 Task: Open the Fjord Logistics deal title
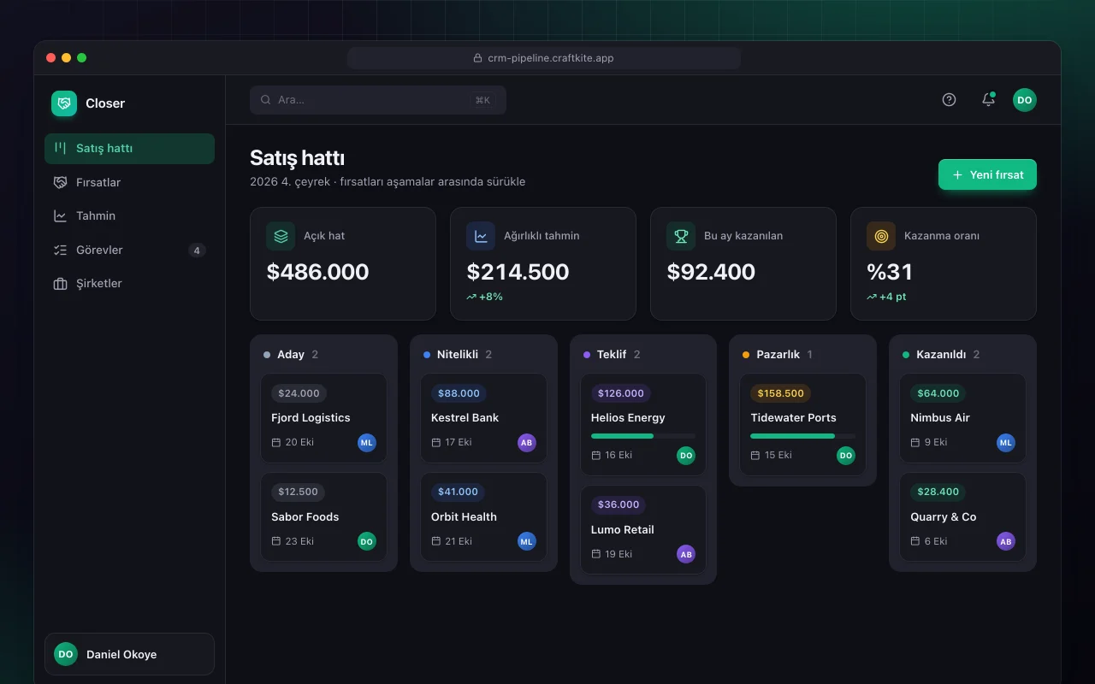(311, 418)
